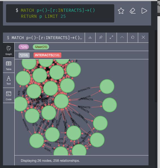160x168 pixels.
Task: Pin the result frame
Action: [x=101, y=37]
